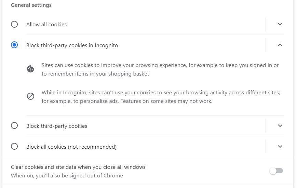Expand the Allow all cookies details chevron

click(x=280, y=24)
